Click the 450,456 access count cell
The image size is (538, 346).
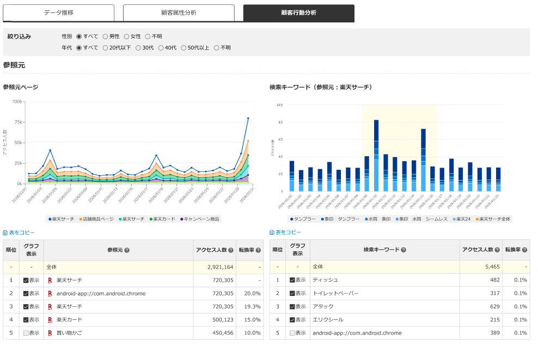tap(215, 333)
